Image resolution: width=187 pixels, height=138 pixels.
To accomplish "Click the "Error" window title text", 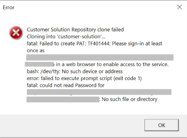I will click(9, 7).
